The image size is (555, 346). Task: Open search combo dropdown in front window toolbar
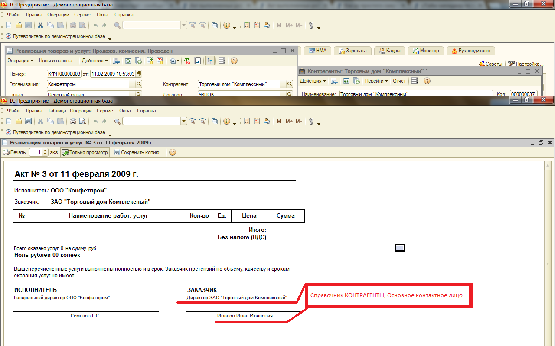point(184,121)
